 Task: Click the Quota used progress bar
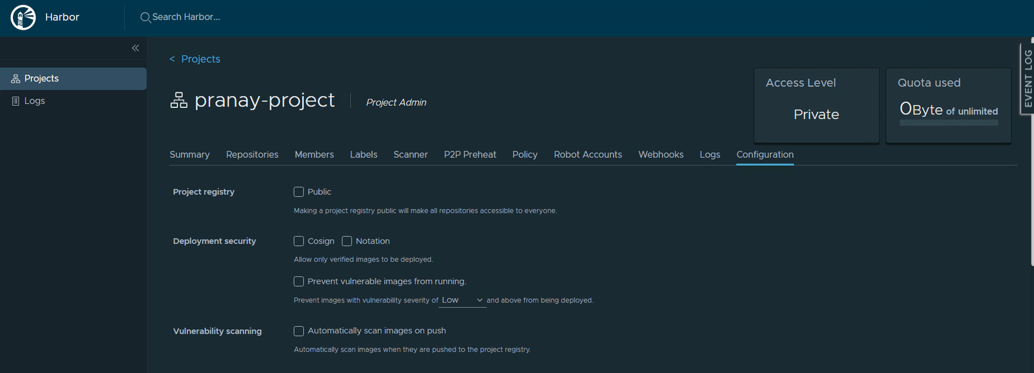coord(949,123)
